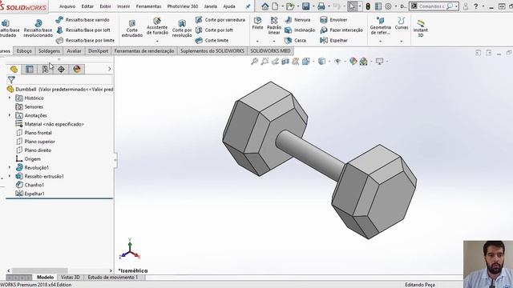Open ConfigurationManager panel tab
This screenshot has height=288, width=513.
[45, 70]
